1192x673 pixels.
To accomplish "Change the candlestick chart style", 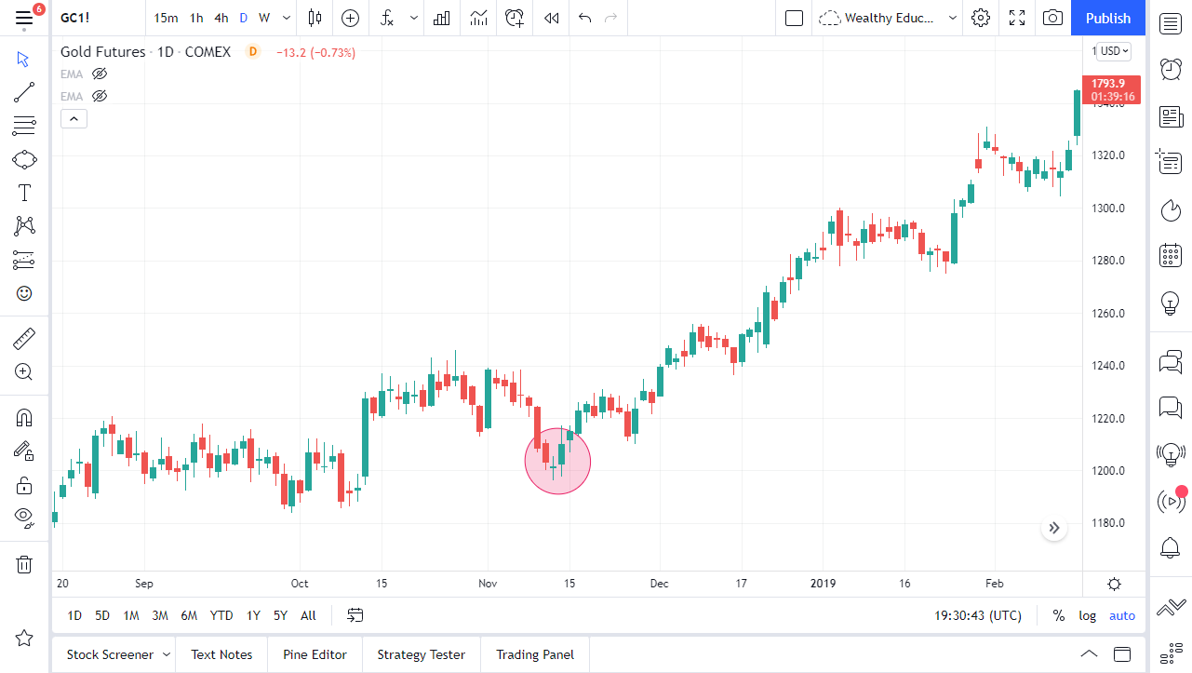I will point(315,18).
